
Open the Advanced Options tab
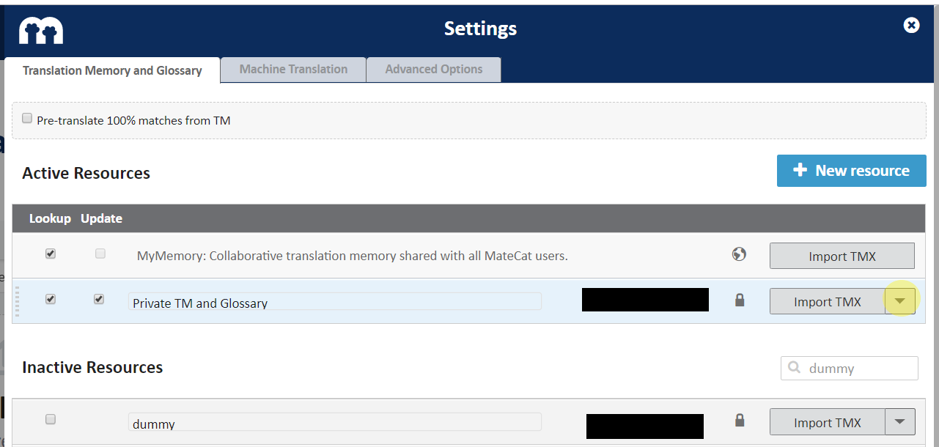[434, 70]
